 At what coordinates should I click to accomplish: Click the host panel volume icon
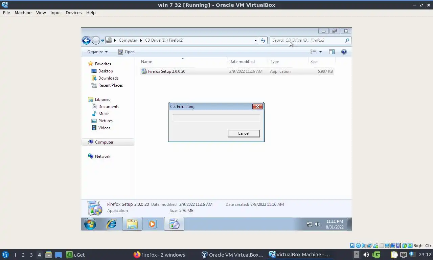[x=366, y=255]
